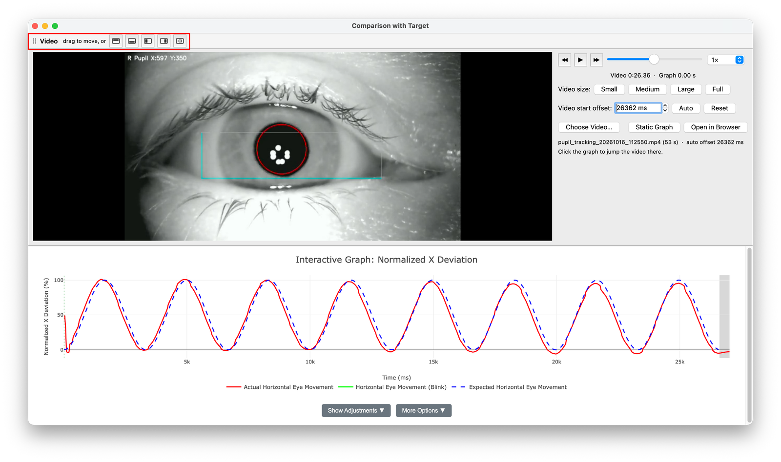Play the pupil tracking video
This screenshot has height=462, width=781.
coord(580,60)
